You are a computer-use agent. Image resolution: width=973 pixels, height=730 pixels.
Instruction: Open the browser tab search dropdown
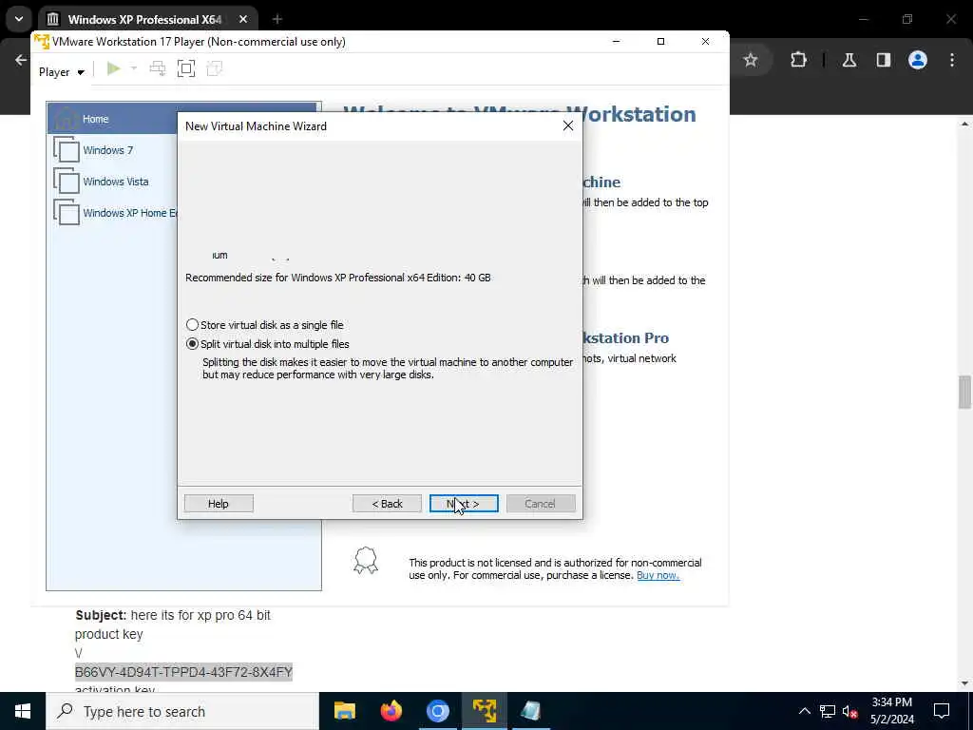coord(19,19)
